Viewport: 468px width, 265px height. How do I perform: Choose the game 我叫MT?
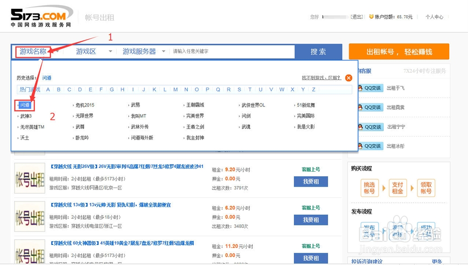[x=139, y=116]
